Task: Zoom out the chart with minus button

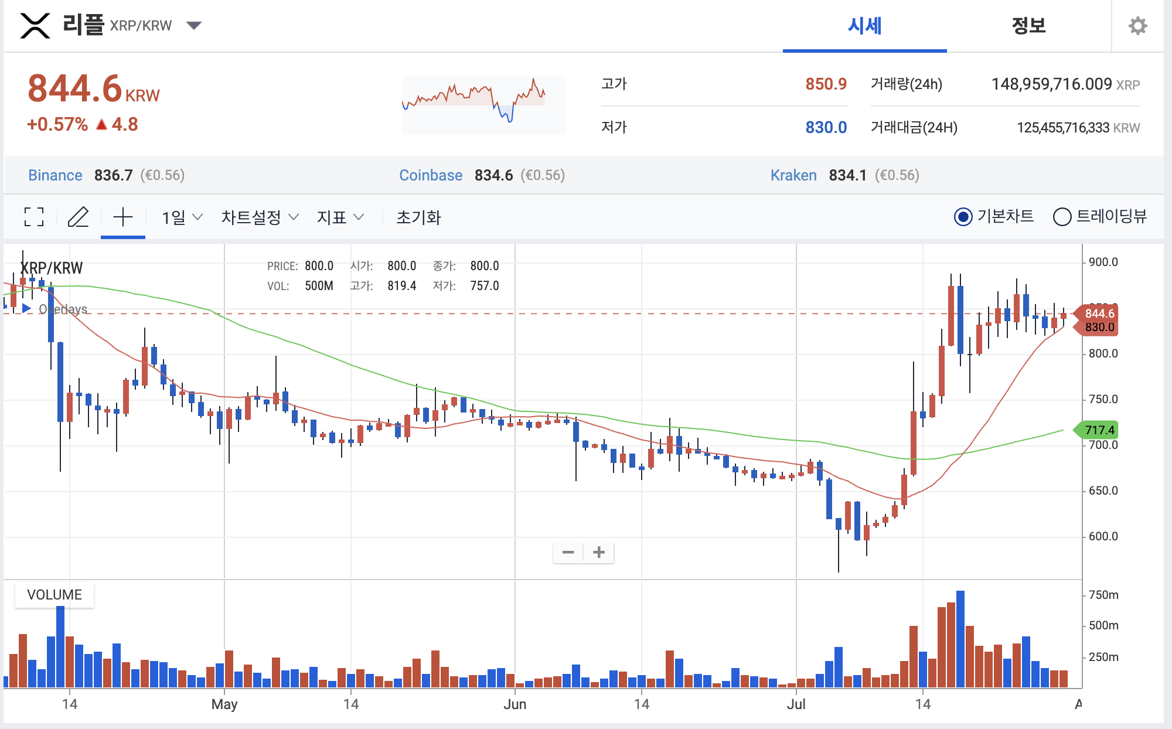Action: click(568, 552)
